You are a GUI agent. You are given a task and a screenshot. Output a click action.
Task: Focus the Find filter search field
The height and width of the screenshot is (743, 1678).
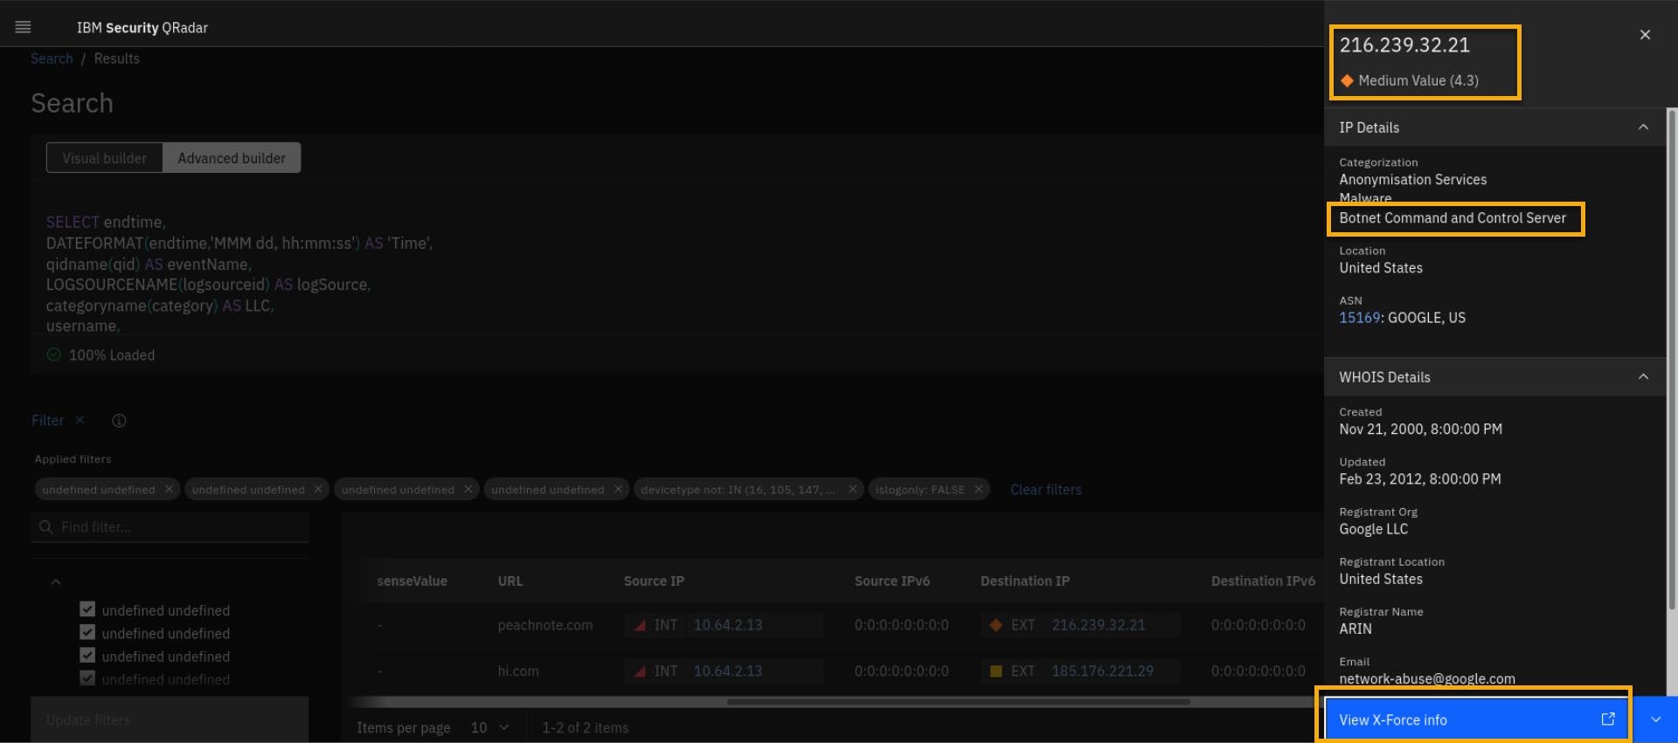(x=170, y=527)
